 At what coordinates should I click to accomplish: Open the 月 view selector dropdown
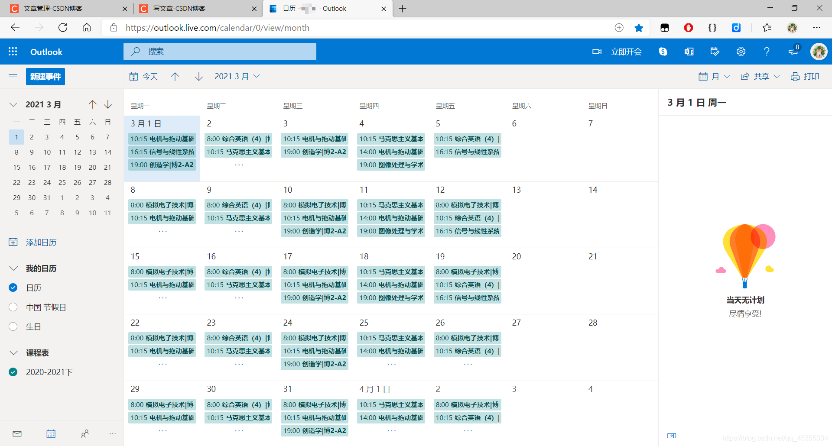(x=715, y=77)
